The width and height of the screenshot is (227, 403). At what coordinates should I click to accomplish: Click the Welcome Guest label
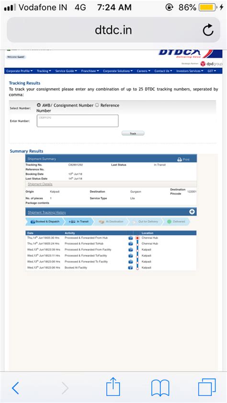click(x=16, y=57)
